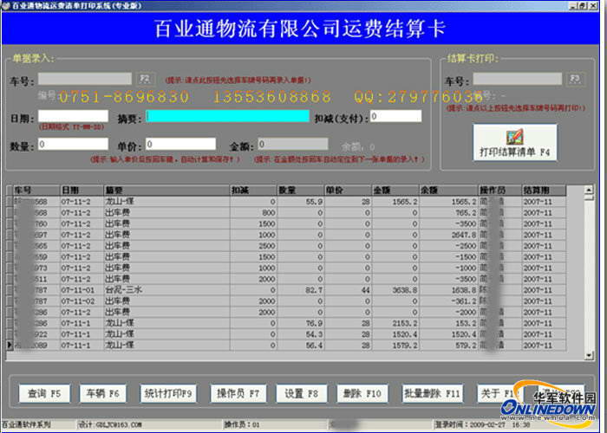Viewport: 607px width, 433px height.
Task: Select amount cell 1579.2
Action: 395,346
